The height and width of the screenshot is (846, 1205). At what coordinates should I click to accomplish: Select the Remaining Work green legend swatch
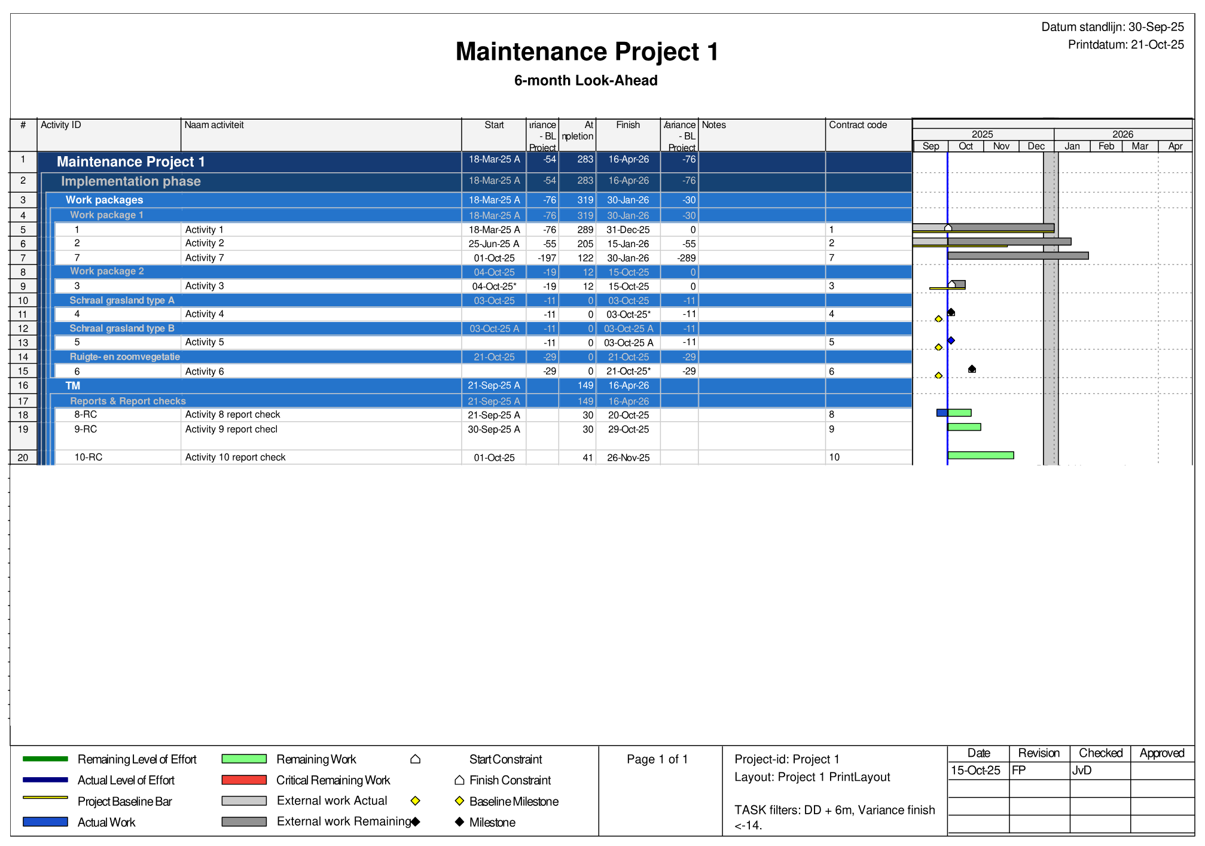tap(243, 759)
